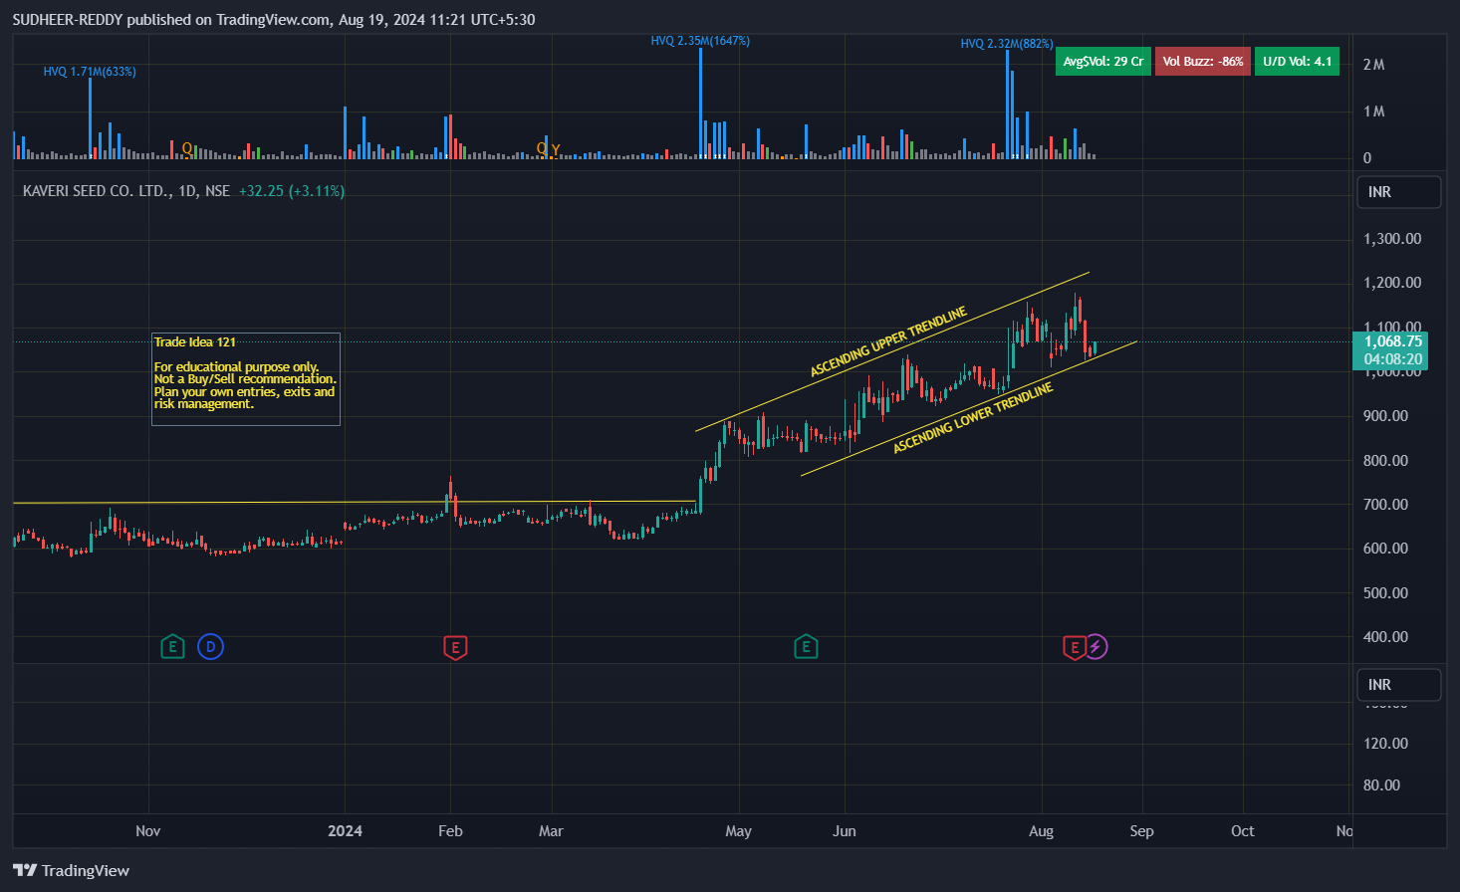
Task: Click the 1,300.00 price axis label
Action: 1391,239
